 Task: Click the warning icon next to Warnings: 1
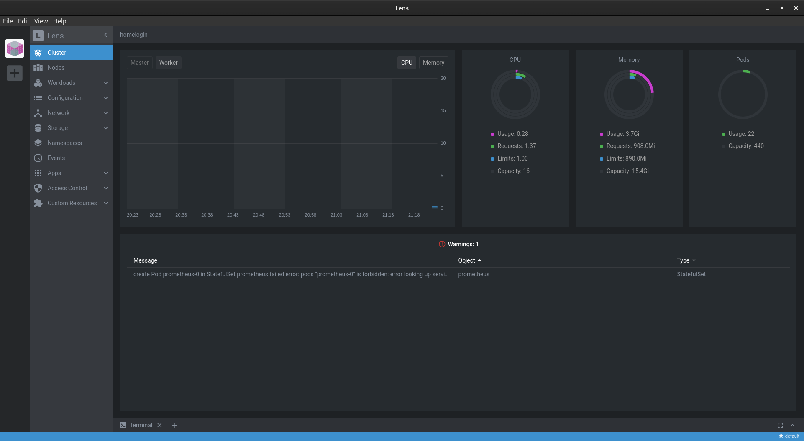coord(442,244)
